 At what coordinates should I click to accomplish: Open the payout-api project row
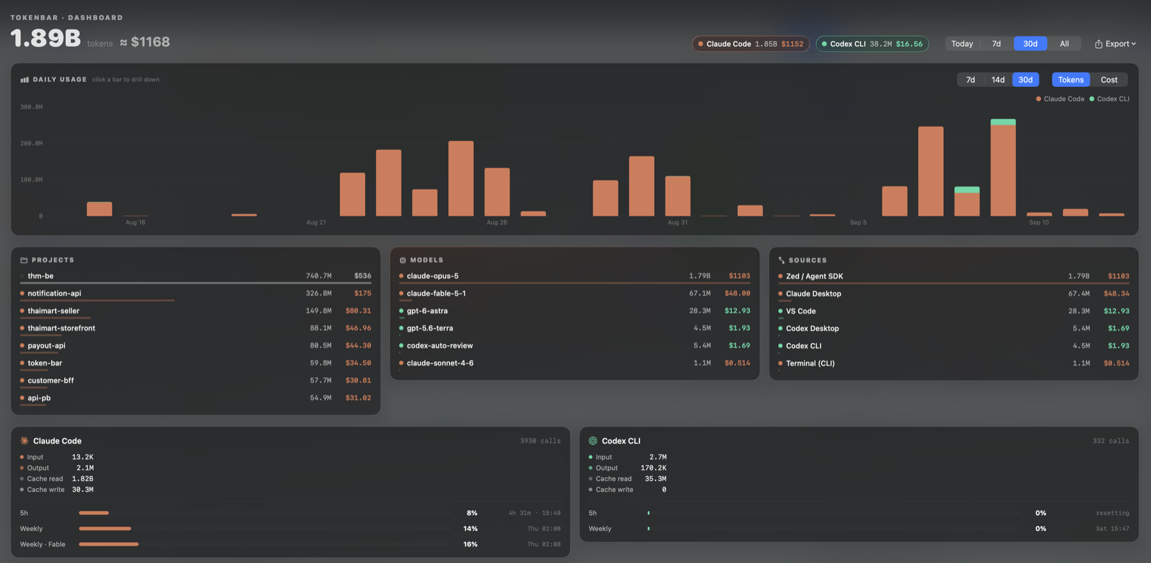click(x=196, y=346)
